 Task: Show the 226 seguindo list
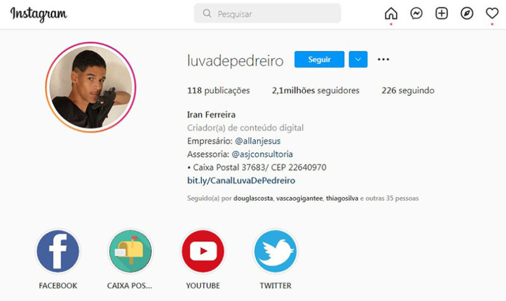408,91
